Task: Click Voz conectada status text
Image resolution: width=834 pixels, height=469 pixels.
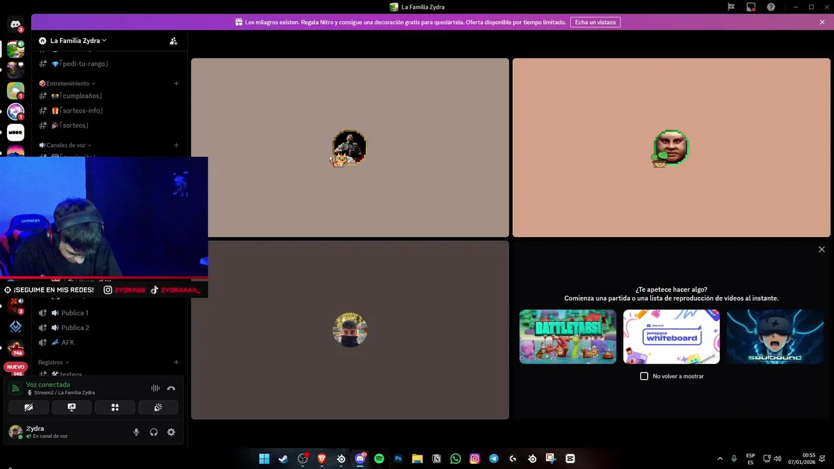Action: [x=48, y=384]
